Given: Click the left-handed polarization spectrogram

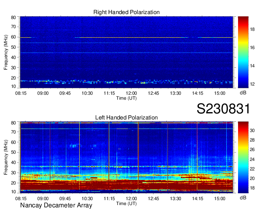Looking at the screenshot, I should coord(126,157).
